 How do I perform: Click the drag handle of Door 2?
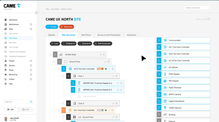(68, 103)
